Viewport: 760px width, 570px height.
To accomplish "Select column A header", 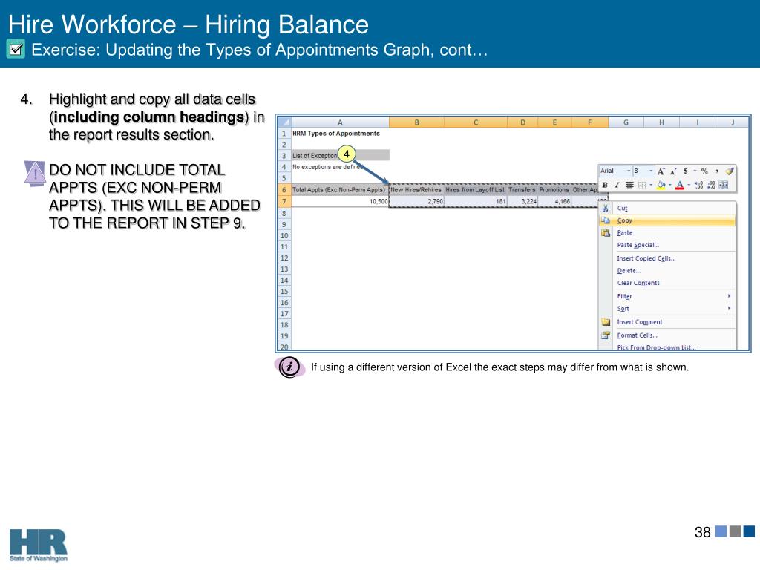I will click(340, 122).
